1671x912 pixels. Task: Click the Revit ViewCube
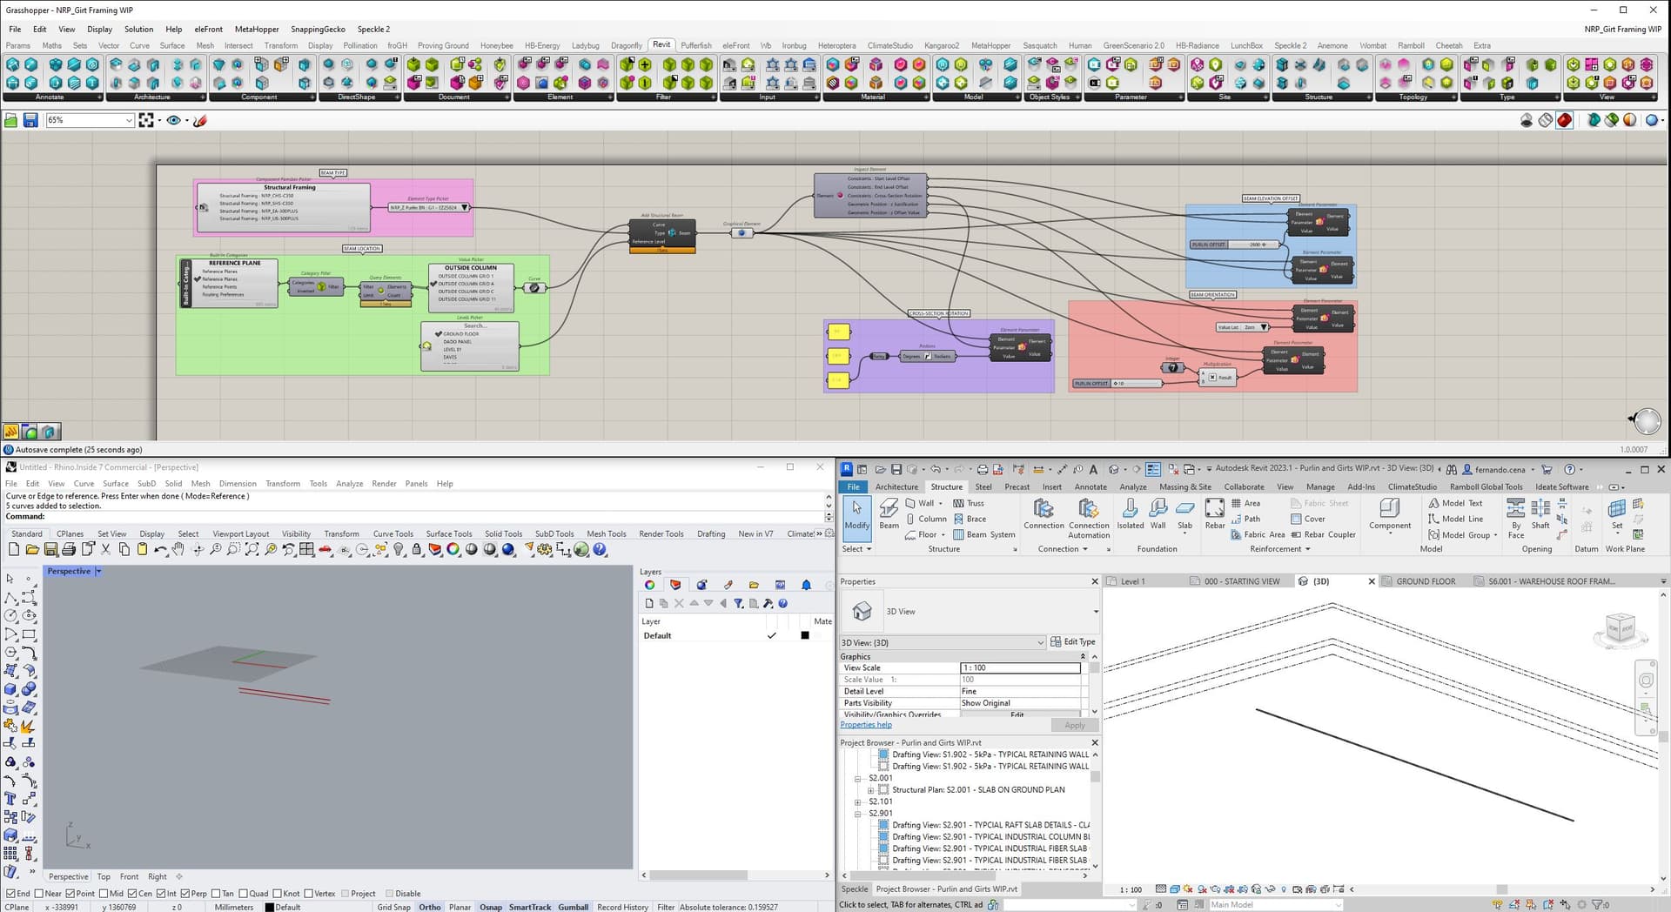point(1620,628)
